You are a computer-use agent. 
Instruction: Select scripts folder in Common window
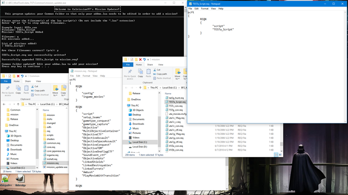tap(50, 135)
